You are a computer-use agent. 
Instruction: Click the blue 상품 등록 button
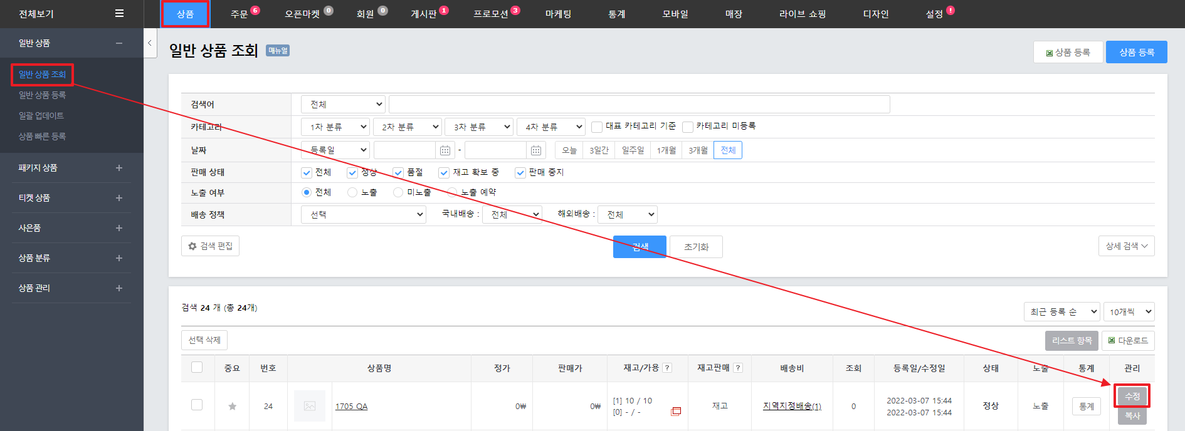click(x=1136, y=52)
